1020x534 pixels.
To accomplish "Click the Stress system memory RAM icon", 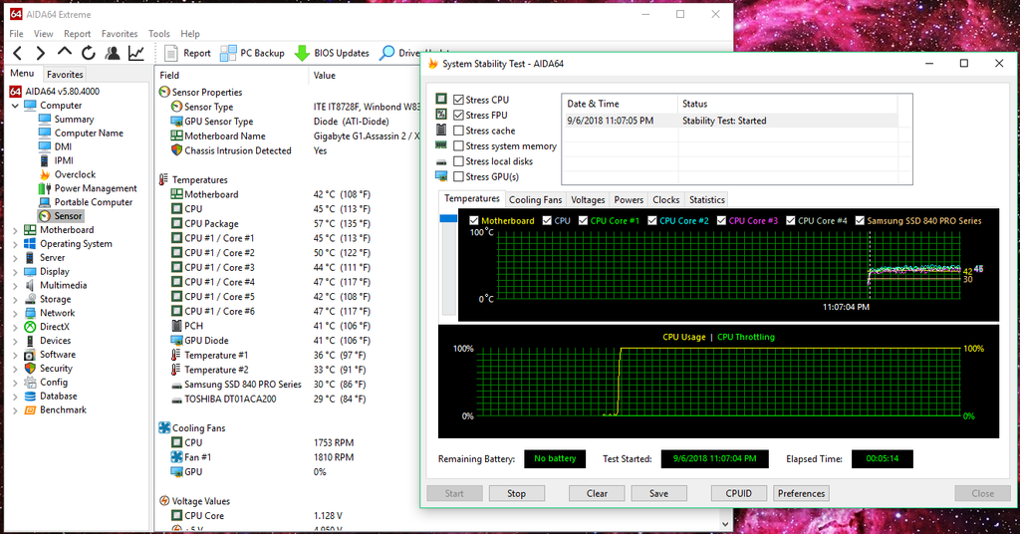I will tap(441, 145).
